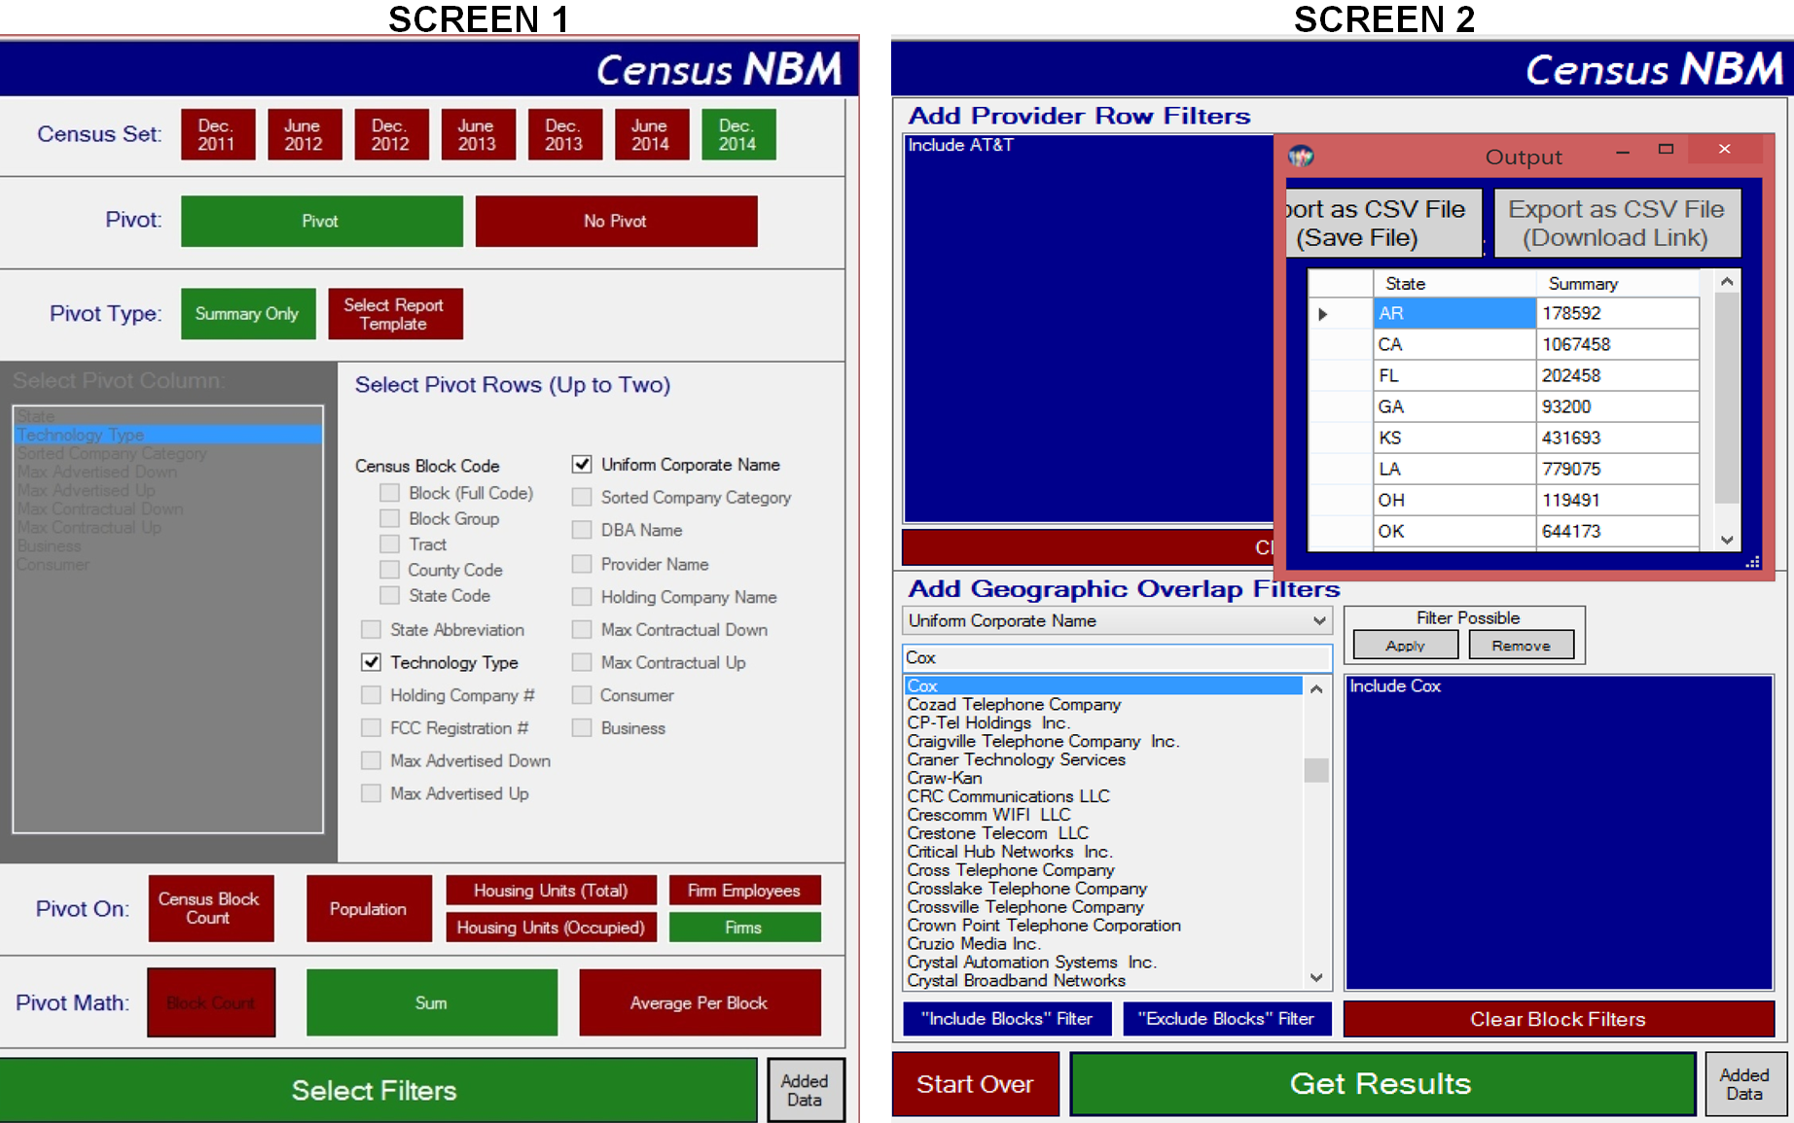Click Clear Block Filters
Screen dimensions: 1794x1123
pos(1559,1018)
